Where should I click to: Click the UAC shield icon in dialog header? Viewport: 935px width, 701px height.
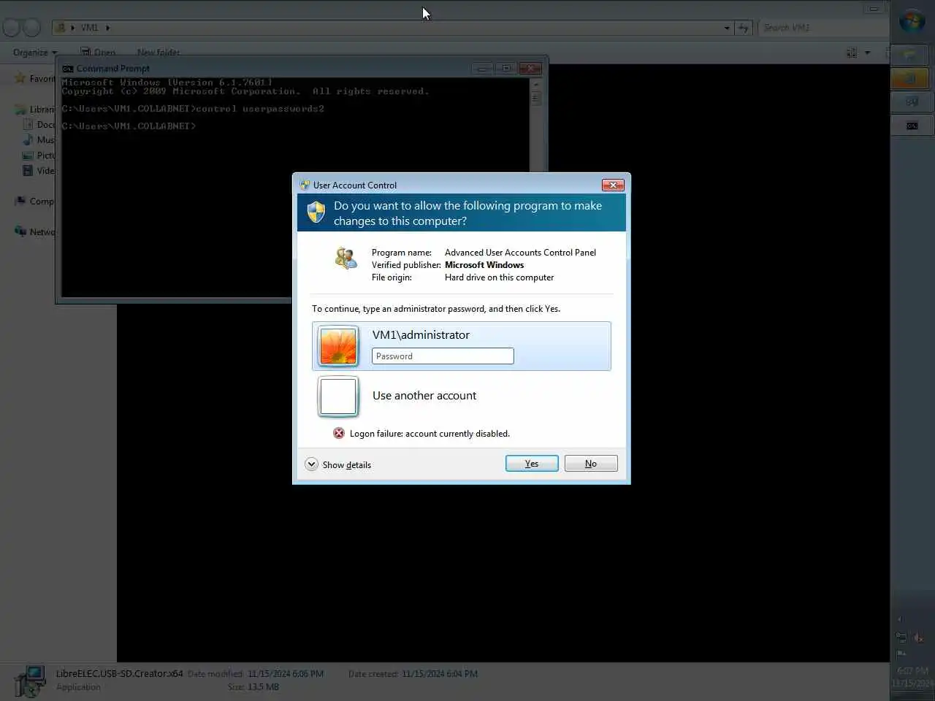pos(316,212)
